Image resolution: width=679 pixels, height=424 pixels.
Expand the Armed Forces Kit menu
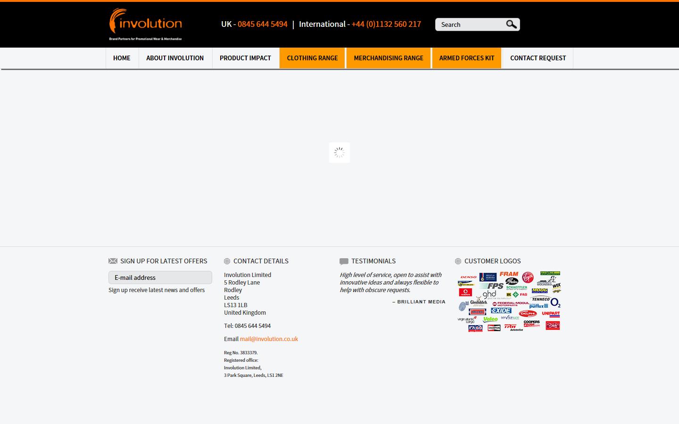(467, 58)
